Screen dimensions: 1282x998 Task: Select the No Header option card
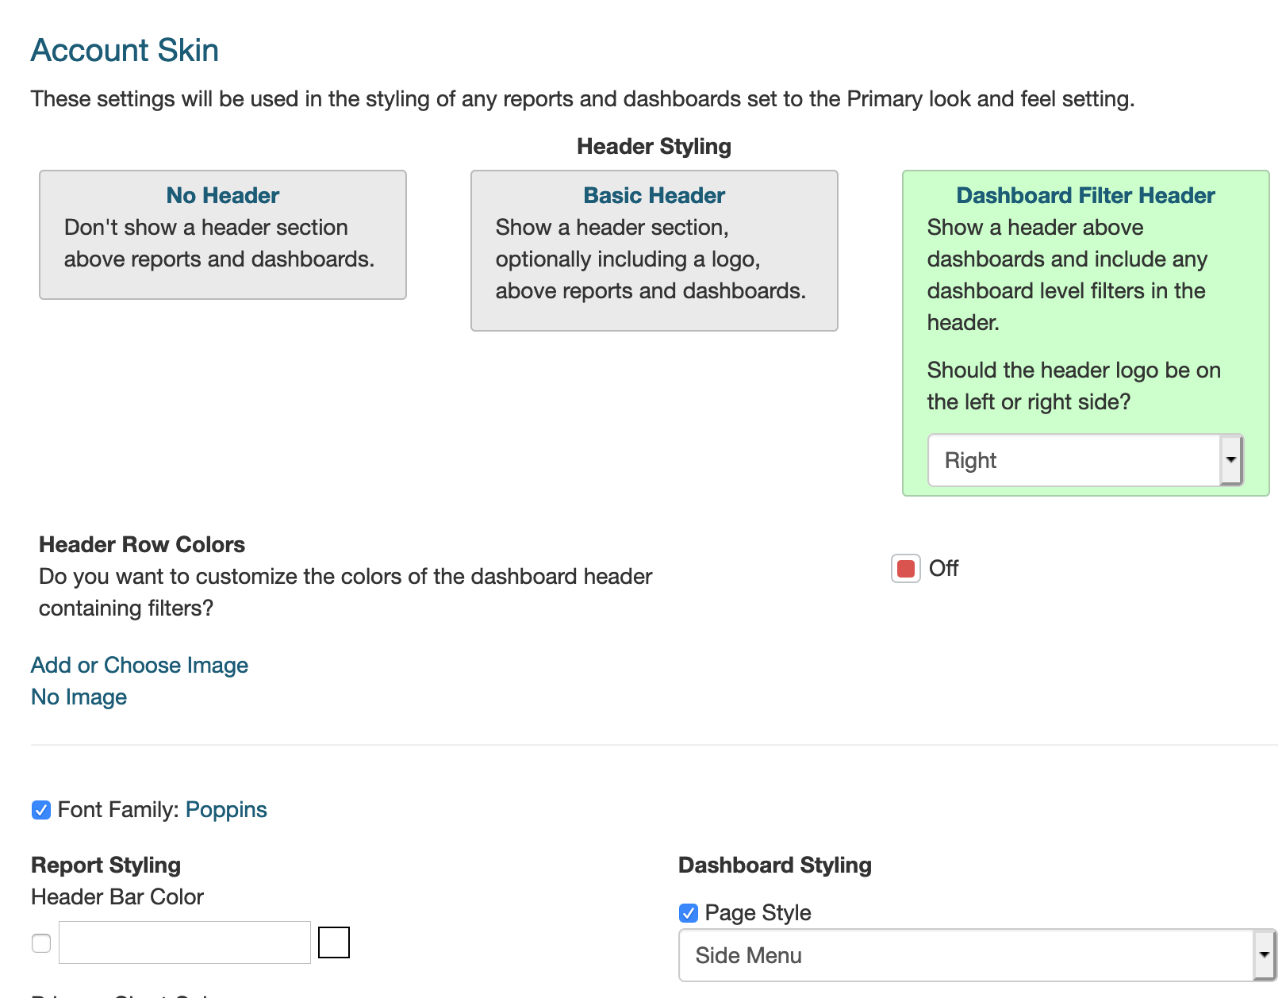tap(222, 234)
